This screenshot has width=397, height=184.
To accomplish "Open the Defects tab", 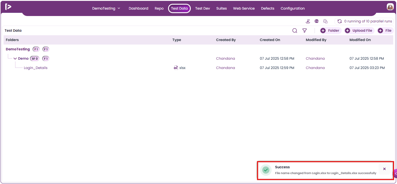I will point(268,8).
